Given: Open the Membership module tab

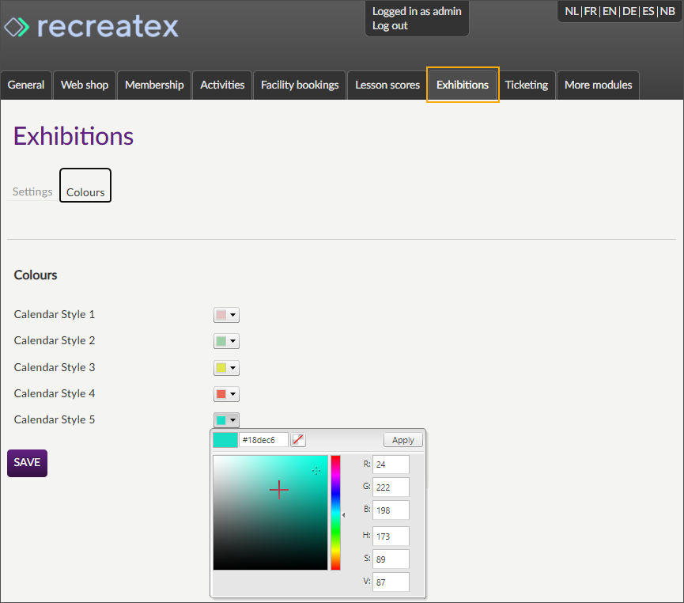Looking at the screenshot, I should [x=154, y=85].
